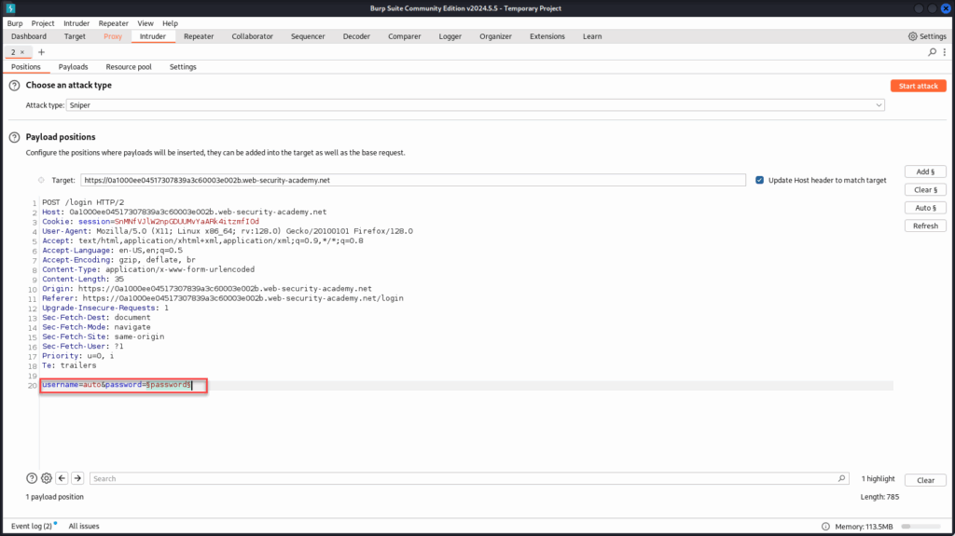Open the Intruder Settings sub-tab

[x=183, y=67]
